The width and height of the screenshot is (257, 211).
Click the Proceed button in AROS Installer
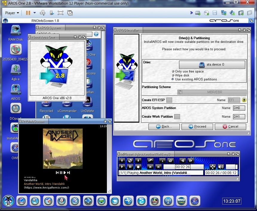coord(197,127)
